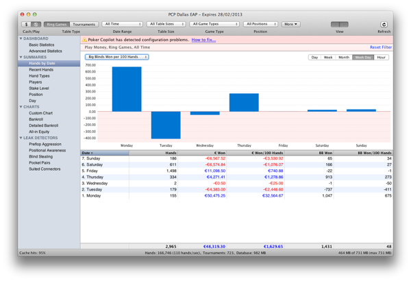
Task: Open the All Table Sizes dropdown
Action: (x=166, y=24)
